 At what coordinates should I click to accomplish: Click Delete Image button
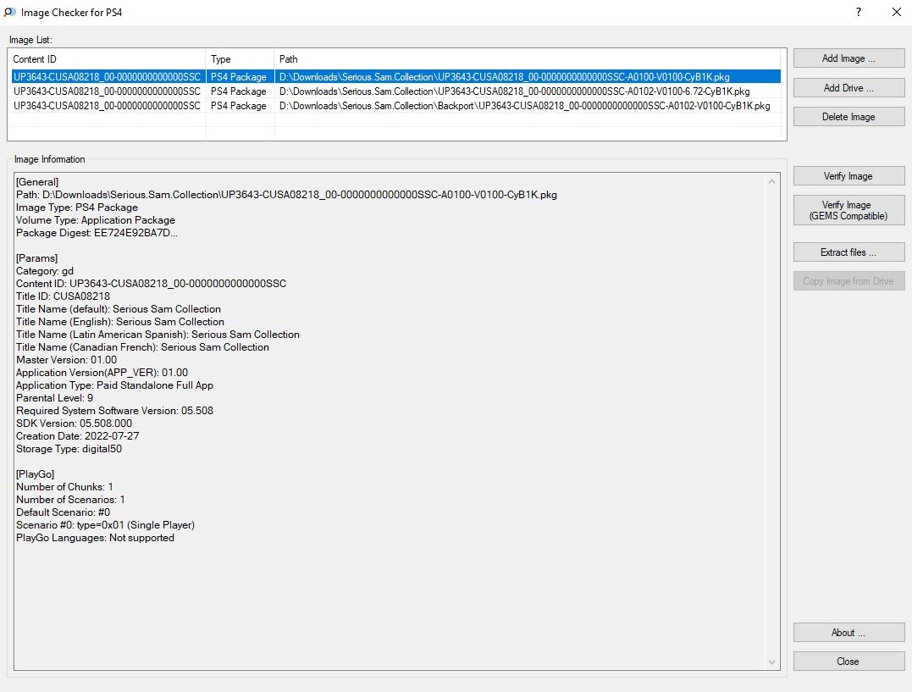848,117
